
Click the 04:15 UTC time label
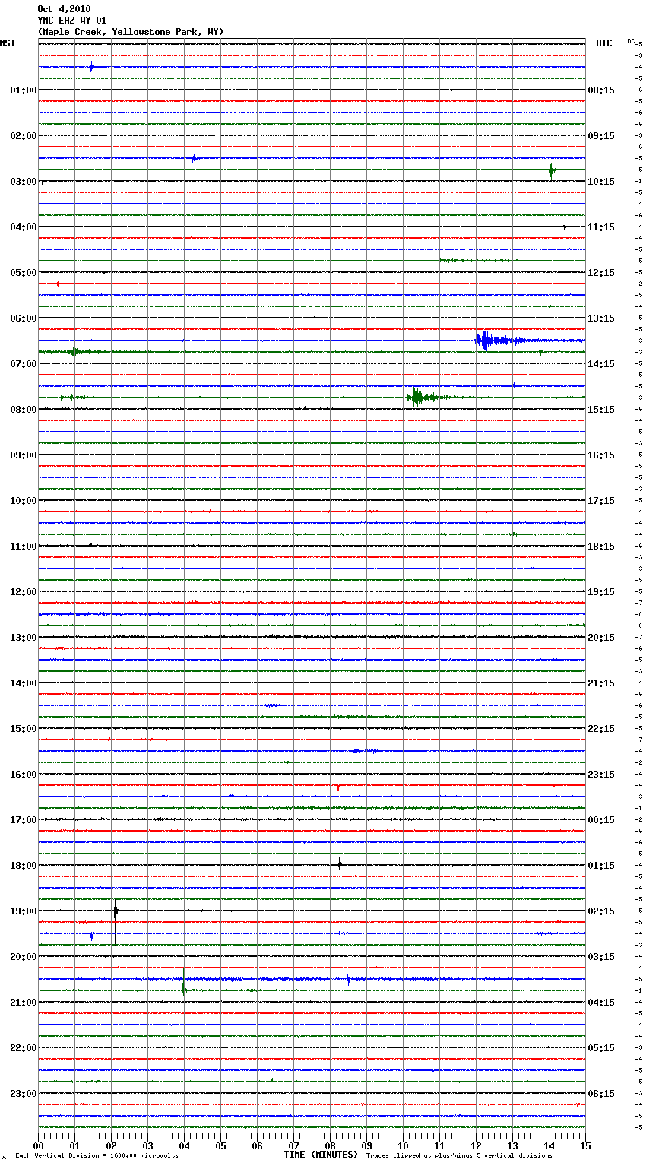coord(601,1003)
